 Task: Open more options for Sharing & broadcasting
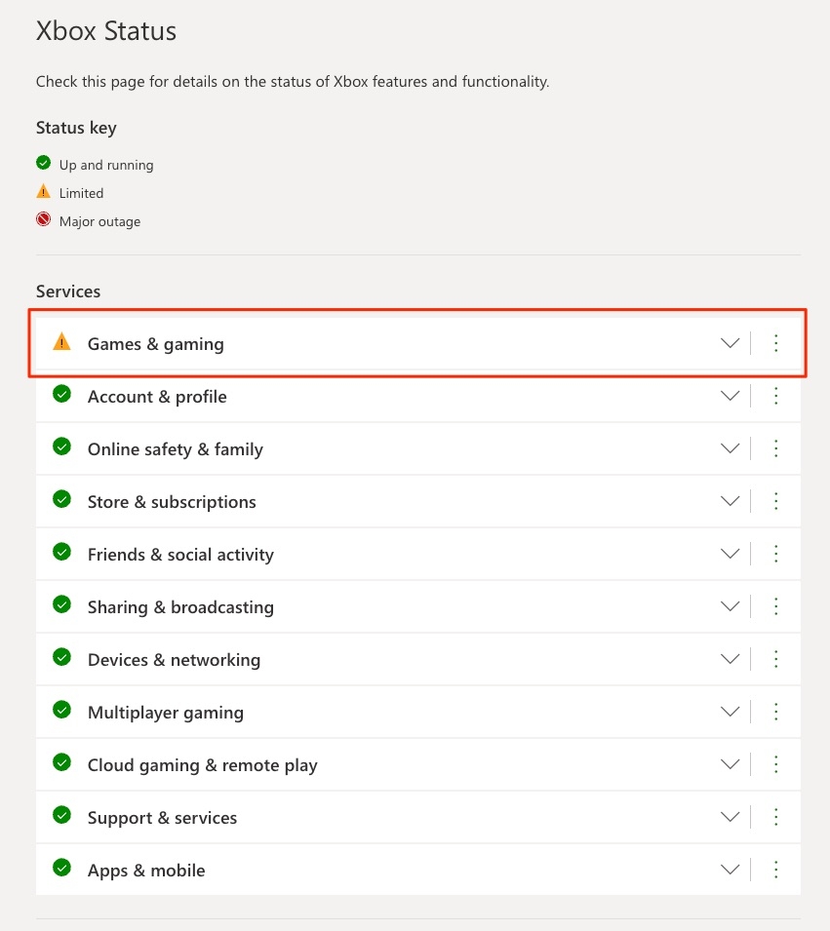click(776, 606)
